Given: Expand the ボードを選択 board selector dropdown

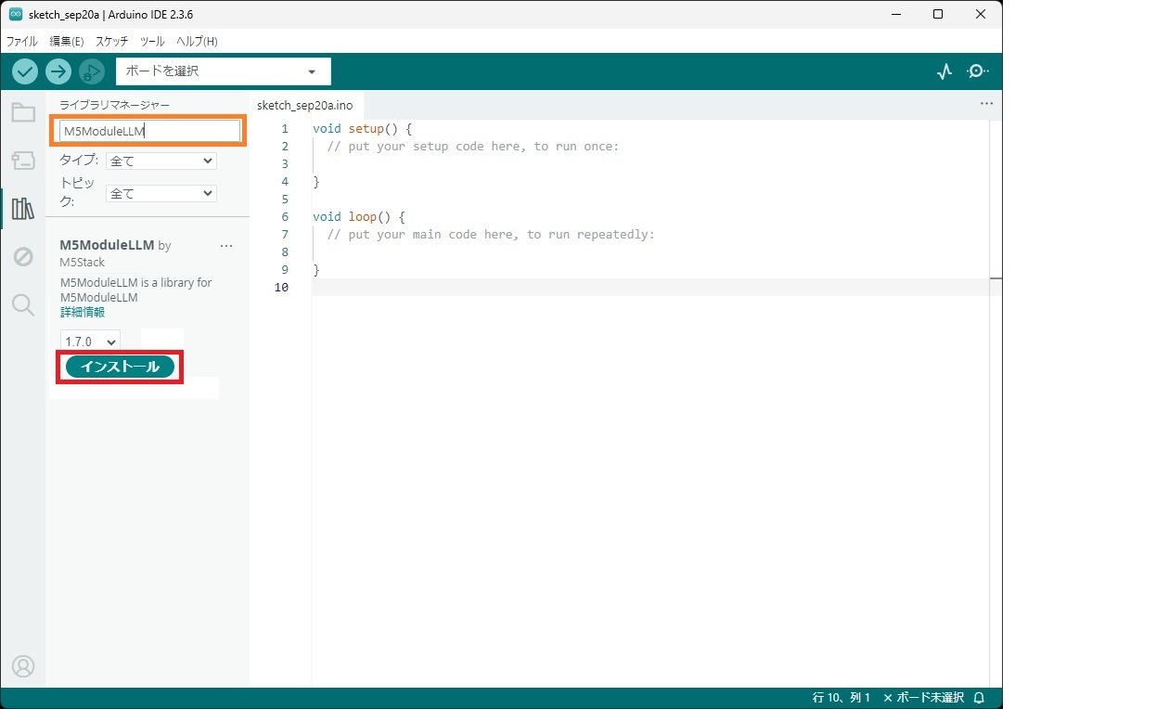Looking at the screenshot, I should pyautogui.click(x=223, y=71).
